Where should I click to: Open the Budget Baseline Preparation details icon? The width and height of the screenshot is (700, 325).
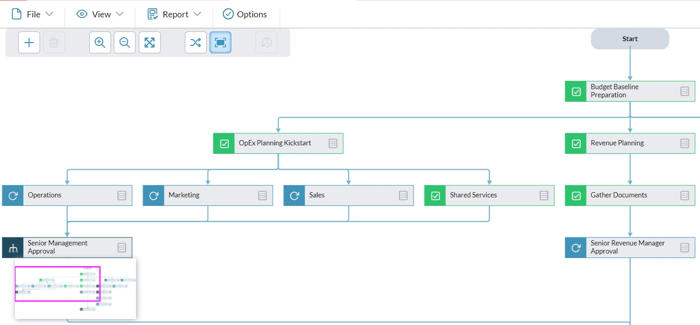pos(685,91)
